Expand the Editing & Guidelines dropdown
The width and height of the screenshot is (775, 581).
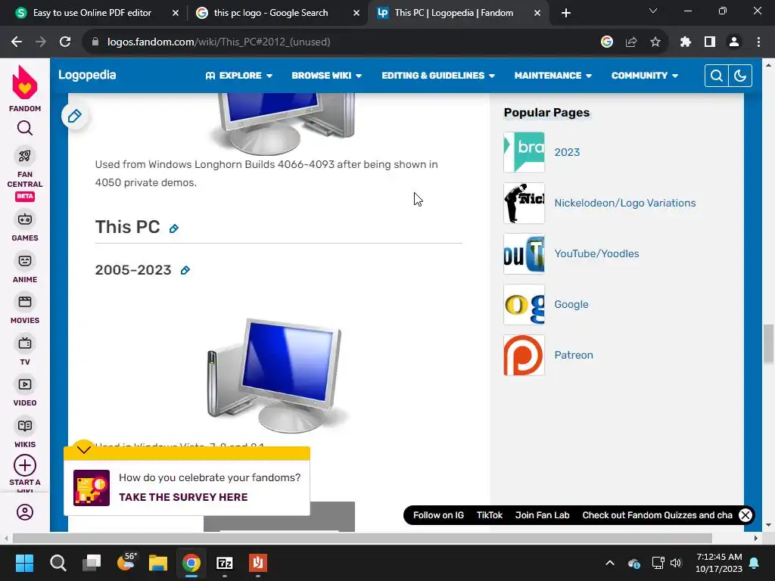click(438, 76)
